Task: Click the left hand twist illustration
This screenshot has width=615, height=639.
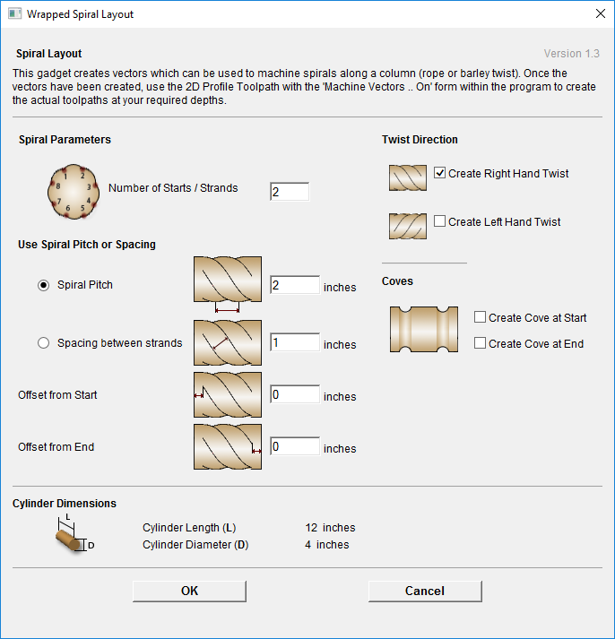Action: (x=408, y=226)
